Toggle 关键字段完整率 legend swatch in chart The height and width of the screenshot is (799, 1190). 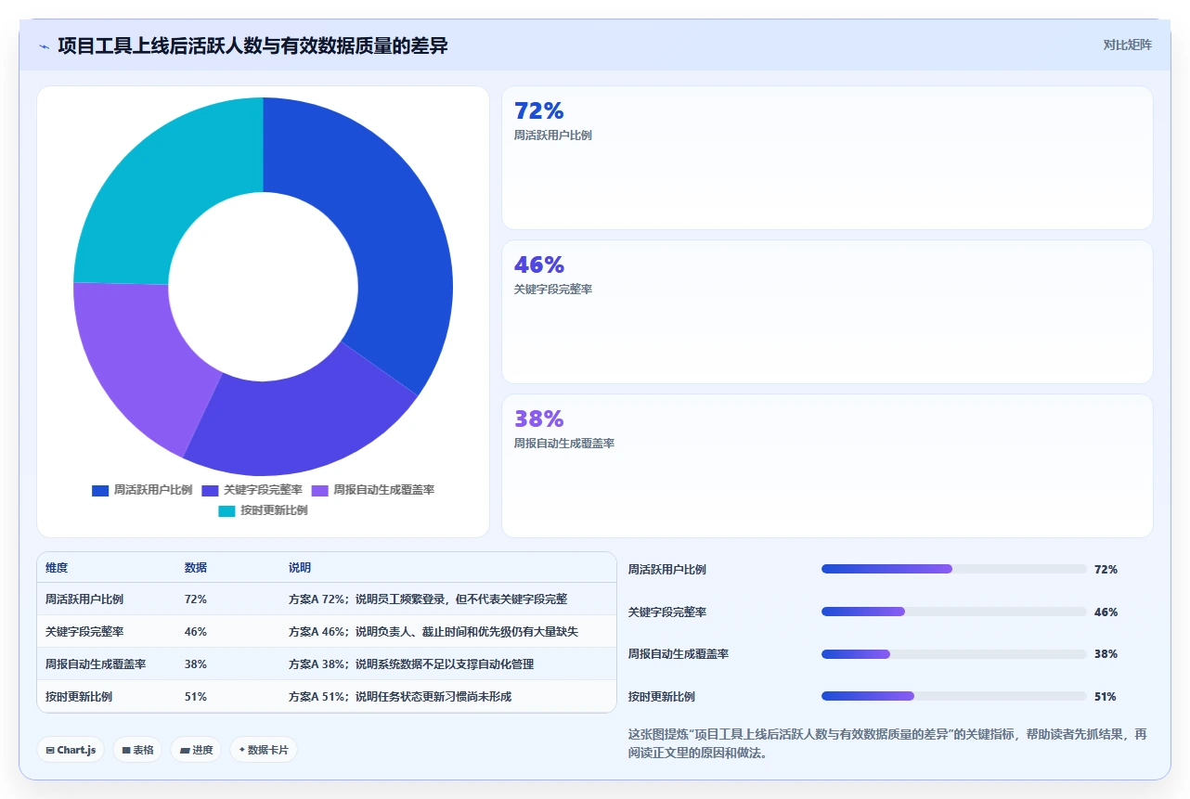(210, 490)
